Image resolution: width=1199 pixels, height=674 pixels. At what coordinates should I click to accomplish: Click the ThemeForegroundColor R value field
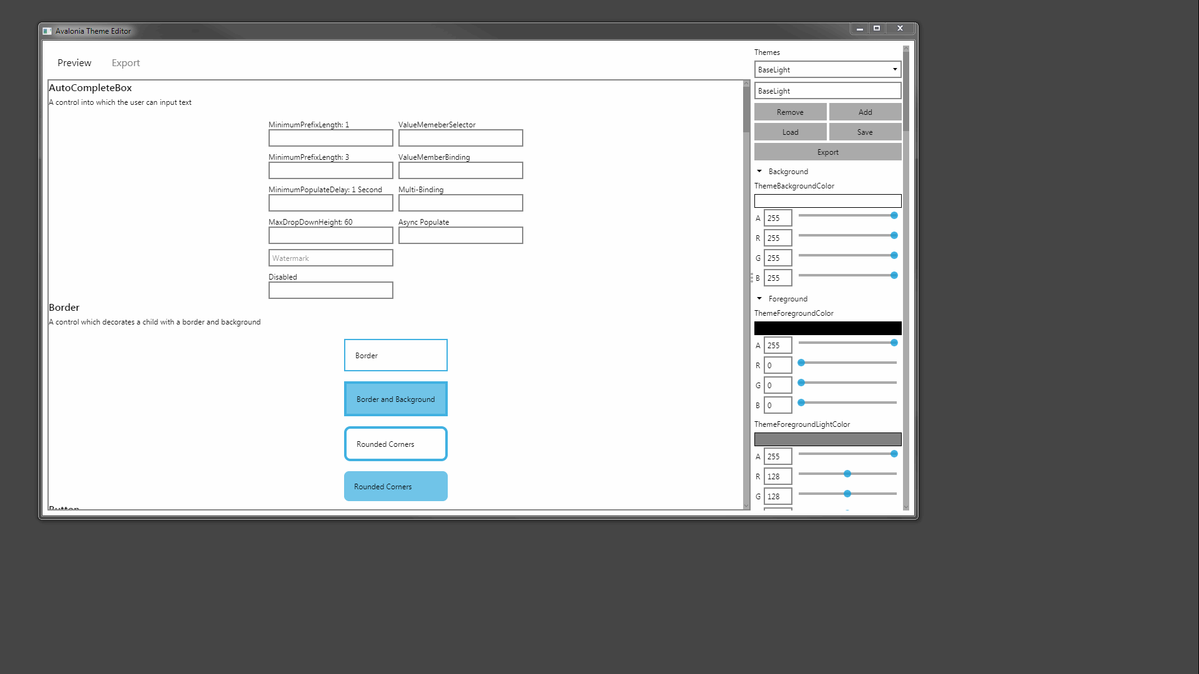click(x=778, y=366)
